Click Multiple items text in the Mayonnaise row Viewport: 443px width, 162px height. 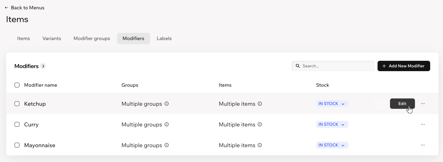coord(237,145)
